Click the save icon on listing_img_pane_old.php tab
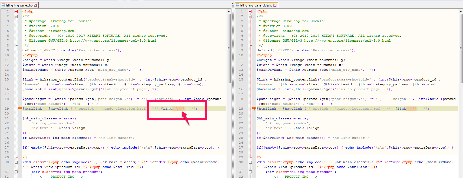 237,5
